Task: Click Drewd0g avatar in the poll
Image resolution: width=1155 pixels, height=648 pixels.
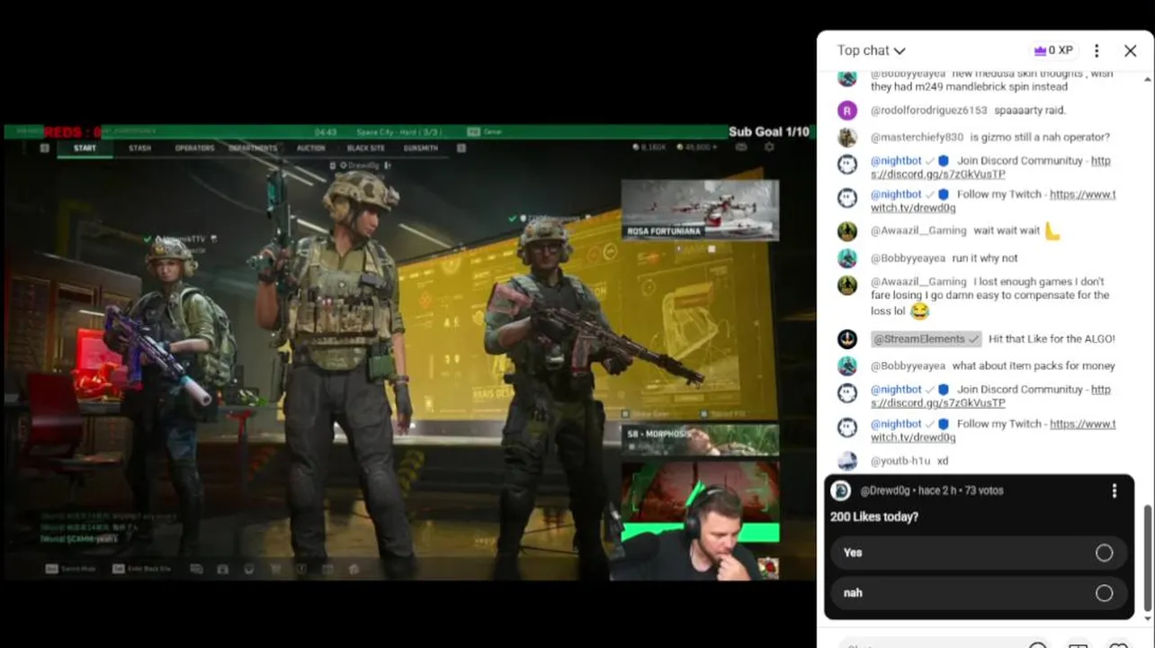Action: tap(841, 490)
